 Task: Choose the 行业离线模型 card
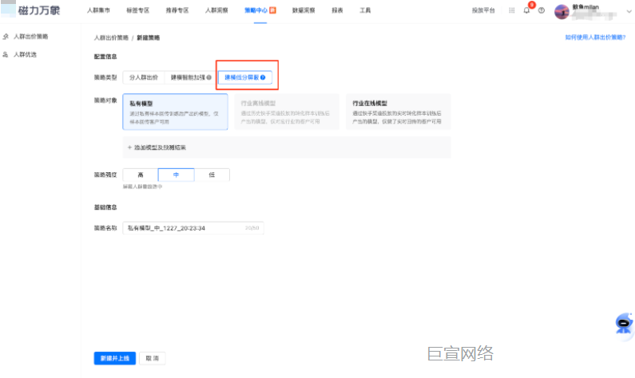coord(287,112)
